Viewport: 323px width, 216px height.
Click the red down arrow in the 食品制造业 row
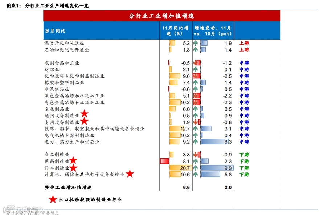(x=196, y=155)
